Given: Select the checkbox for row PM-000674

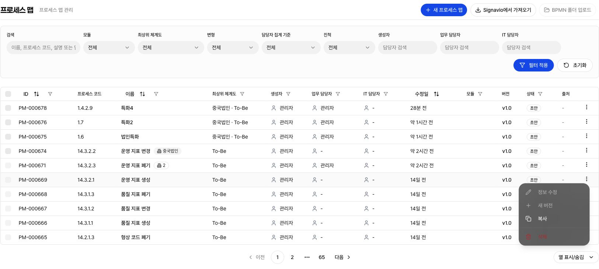Looking at the screenshot, I should coord(8,151).
